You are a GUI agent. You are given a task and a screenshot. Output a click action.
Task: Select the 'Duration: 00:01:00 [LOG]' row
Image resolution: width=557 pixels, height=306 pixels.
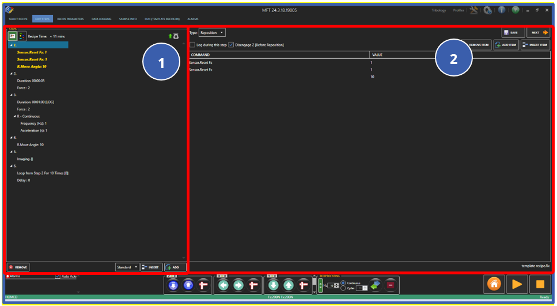point(36,102)
